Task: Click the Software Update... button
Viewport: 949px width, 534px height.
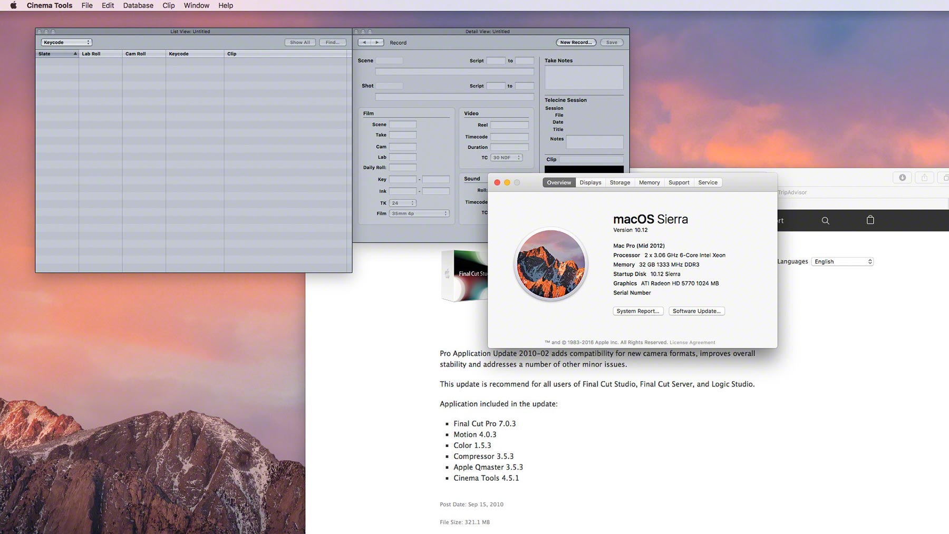Action: (696, 311)
